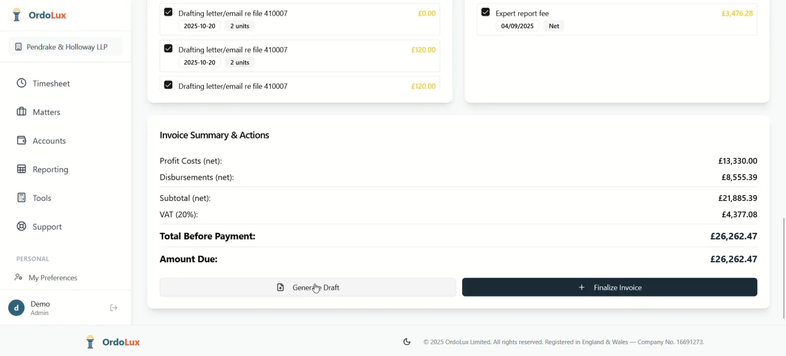
Task: Click the document icon on Generate Draft
Action: [280, 287]
